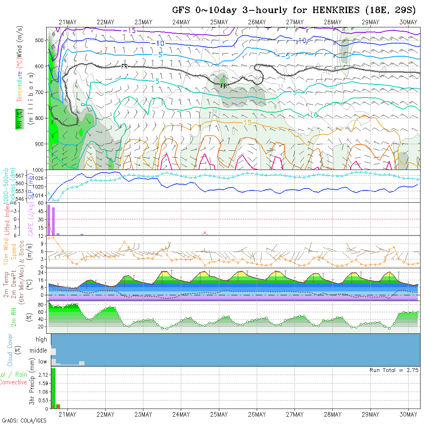Click '23MAY' label above the upper-air panel
The width and height of the screenshot is (424, 424).
[x=143, y=22]
